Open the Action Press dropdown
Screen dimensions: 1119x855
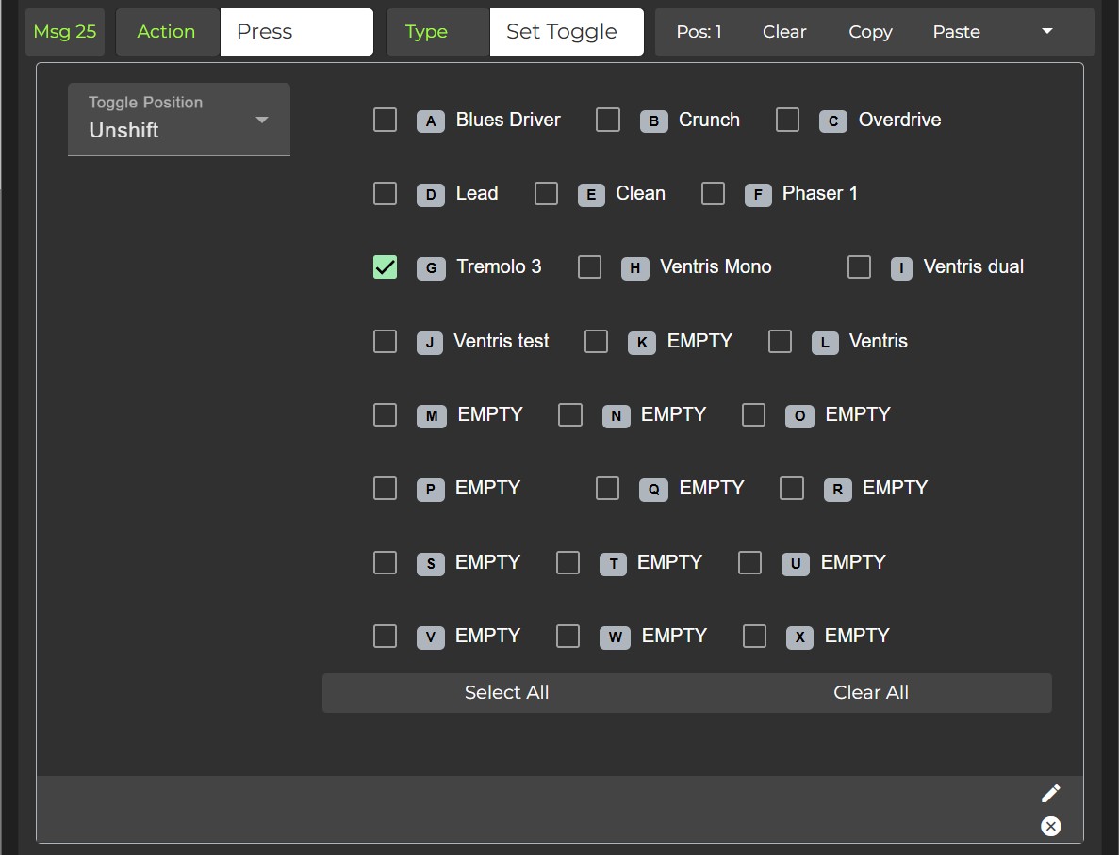296,32
